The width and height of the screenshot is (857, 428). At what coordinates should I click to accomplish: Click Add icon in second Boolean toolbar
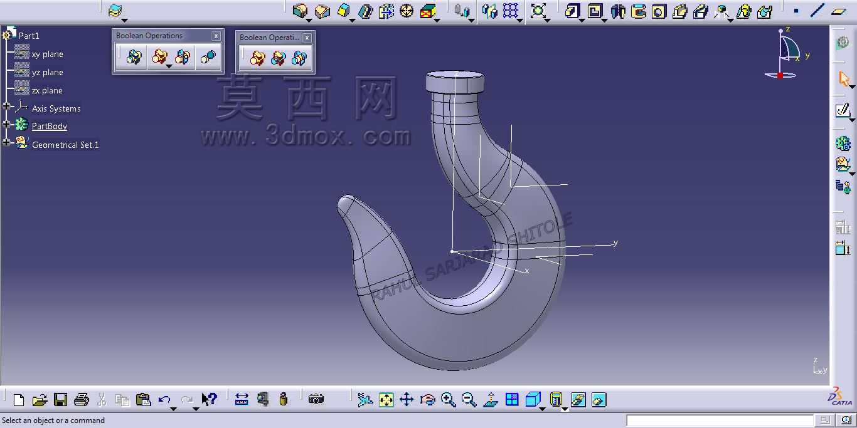pyautogui.click(x=257, y=59)
